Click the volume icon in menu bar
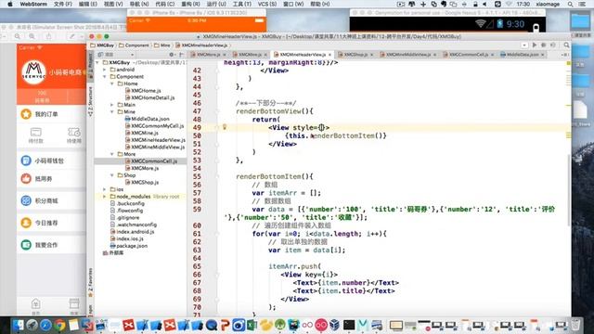This screenshot has height=334, width=594. [484, 4]
